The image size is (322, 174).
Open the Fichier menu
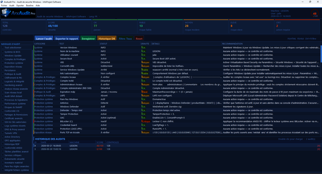click(4, 5)
